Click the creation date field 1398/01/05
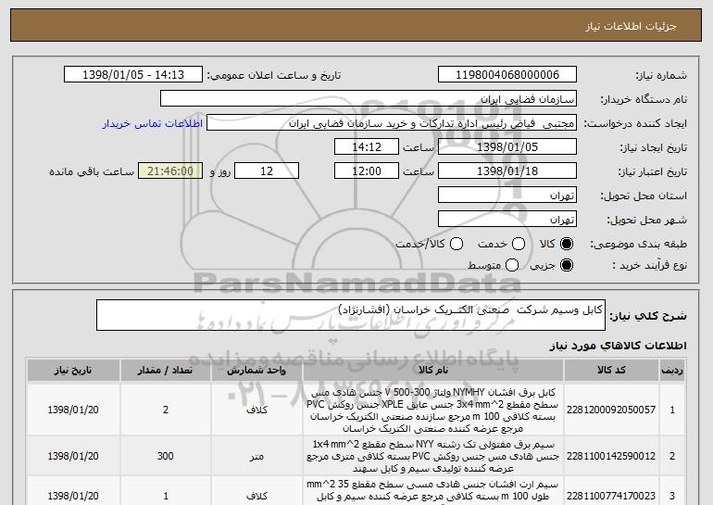 click(x=507, y=147)
